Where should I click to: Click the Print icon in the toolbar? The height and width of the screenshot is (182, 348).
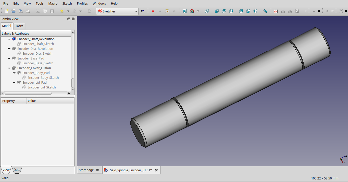(28, 11)
